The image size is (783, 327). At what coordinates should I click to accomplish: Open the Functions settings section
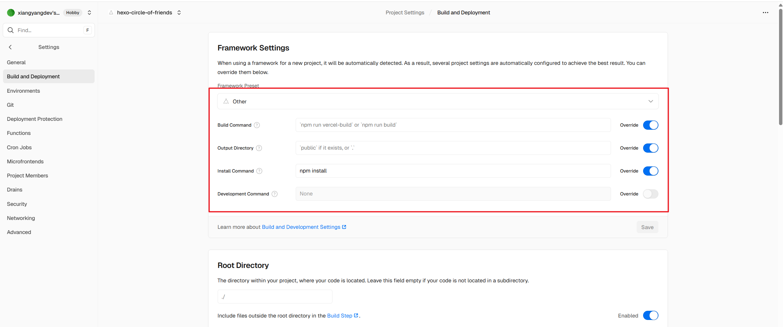[49, 133]
